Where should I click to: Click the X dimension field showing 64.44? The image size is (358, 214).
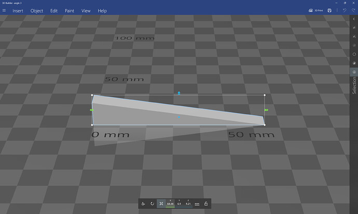point(170,204)
